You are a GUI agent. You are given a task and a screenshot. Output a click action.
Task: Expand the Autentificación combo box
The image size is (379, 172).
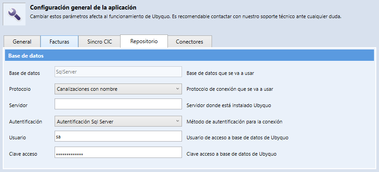(x=118, y=121)
